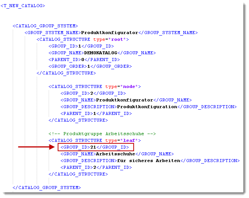
Task: Select the opening CATALOG_GROUP_SYSTEM tag
Action: pyautogui.click(x=45, y=26)
